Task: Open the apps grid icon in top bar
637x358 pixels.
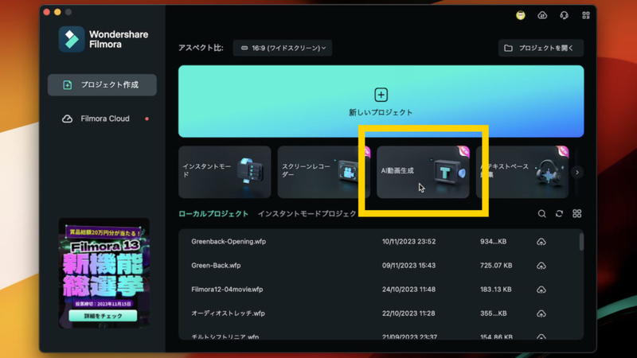Action: [x=586, y=15]
